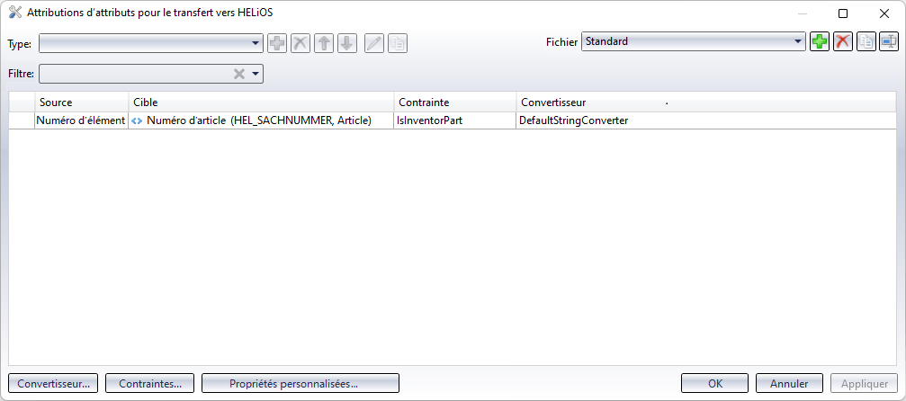Copy file configuration icon next to red X
Screen dimensions: 906x401
pyautogui.click(x=866, y=41)
